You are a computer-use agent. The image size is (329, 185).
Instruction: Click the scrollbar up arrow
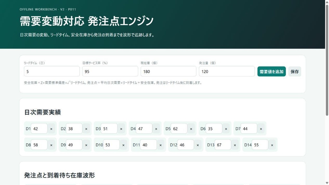327,2
